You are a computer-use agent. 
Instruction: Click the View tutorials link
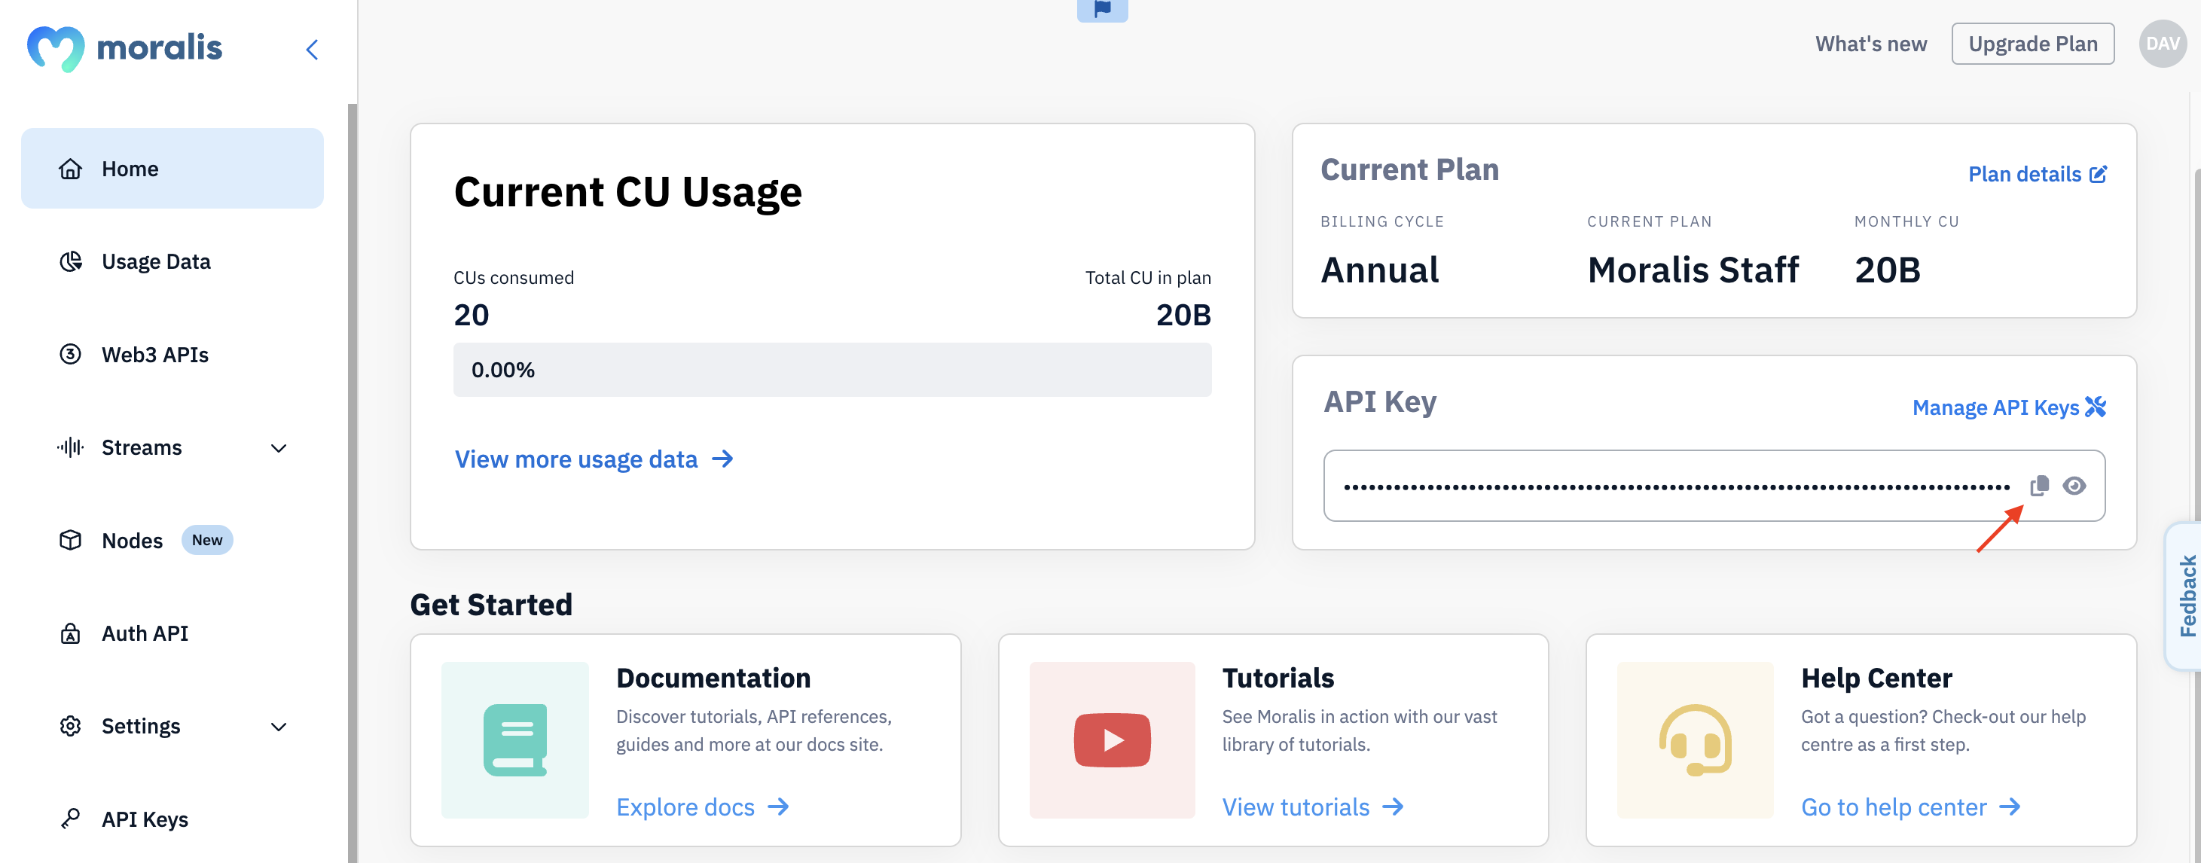[x=1296, y=807]
